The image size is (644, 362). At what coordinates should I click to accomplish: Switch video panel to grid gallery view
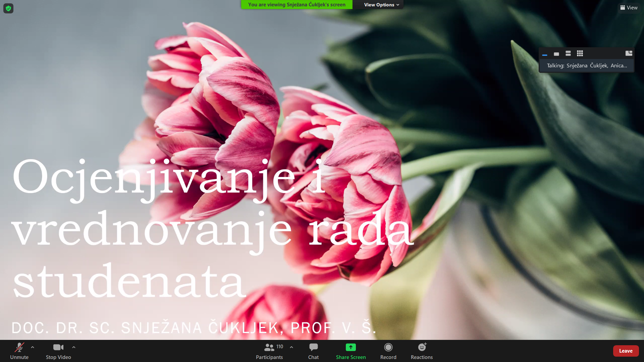580,53
